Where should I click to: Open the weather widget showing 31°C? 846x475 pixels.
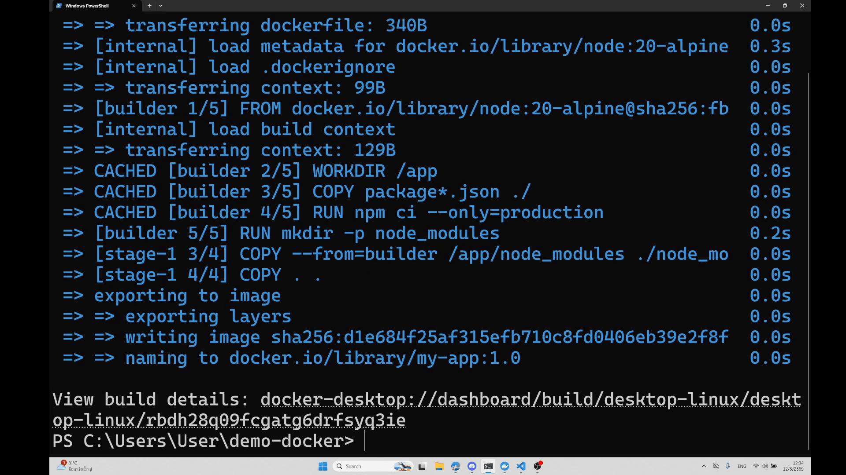coord(75,466)
